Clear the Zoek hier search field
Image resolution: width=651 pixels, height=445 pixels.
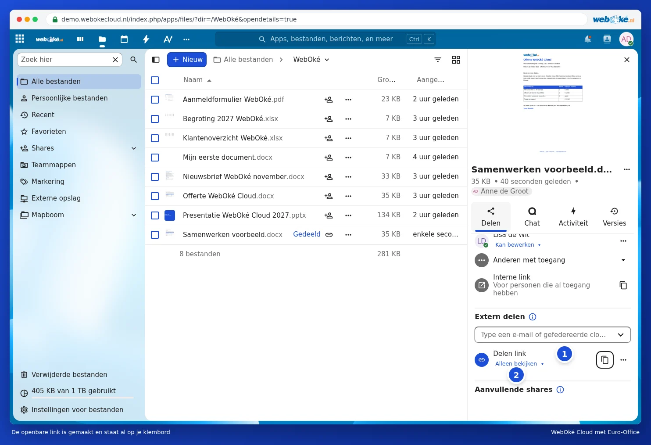pos(115,60)
